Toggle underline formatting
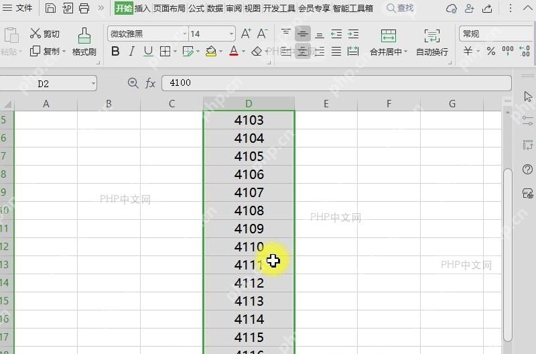 [148, 52]
